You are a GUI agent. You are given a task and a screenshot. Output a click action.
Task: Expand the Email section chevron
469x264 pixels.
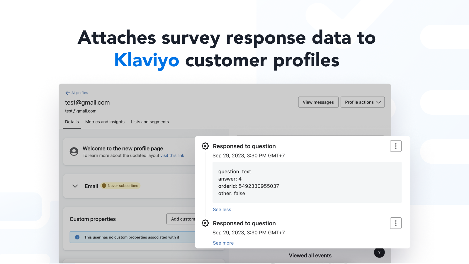click(x=75, y=186)
